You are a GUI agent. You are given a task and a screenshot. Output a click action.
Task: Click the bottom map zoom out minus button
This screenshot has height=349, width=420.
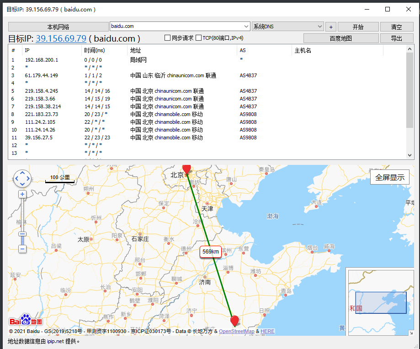pos(22,249)
